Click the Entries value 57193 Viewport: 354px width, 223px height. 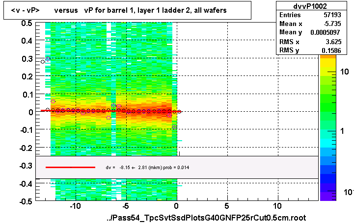pyautogui.click(x=332, y=15)
